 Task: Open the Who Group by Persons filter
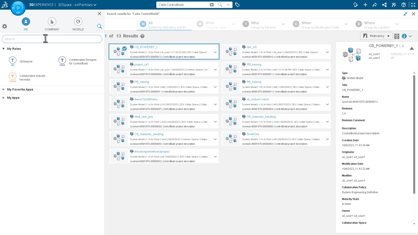pyautogui.click(x=264, y=24)
